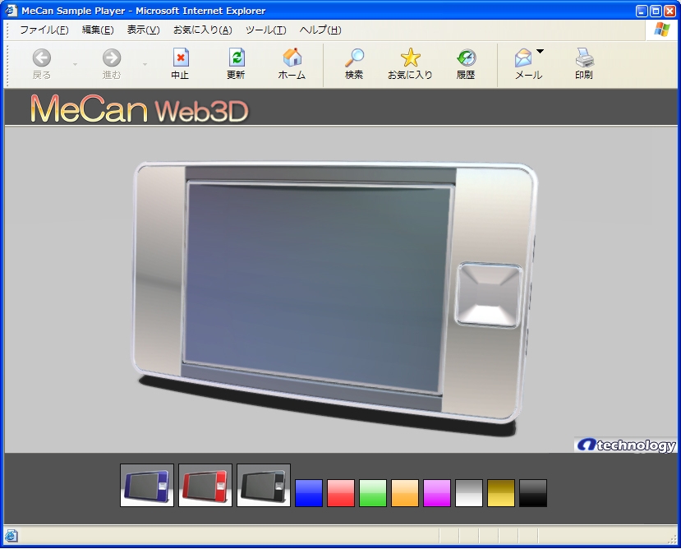Select the blue device thumbnail

(x=147, y=485)
